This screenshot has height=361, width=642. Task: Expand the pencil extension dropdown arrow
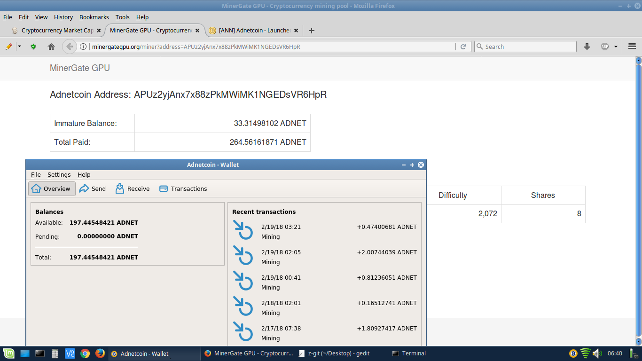coord(19,47)
